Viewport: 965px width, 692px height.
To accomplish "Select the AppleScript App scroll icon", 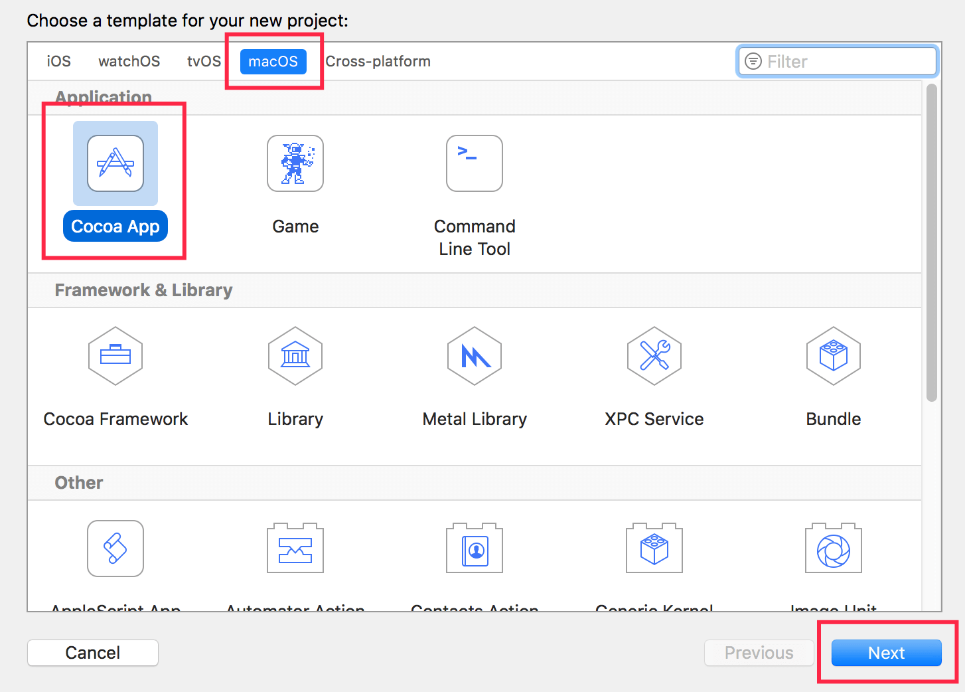I will [115, 549].
